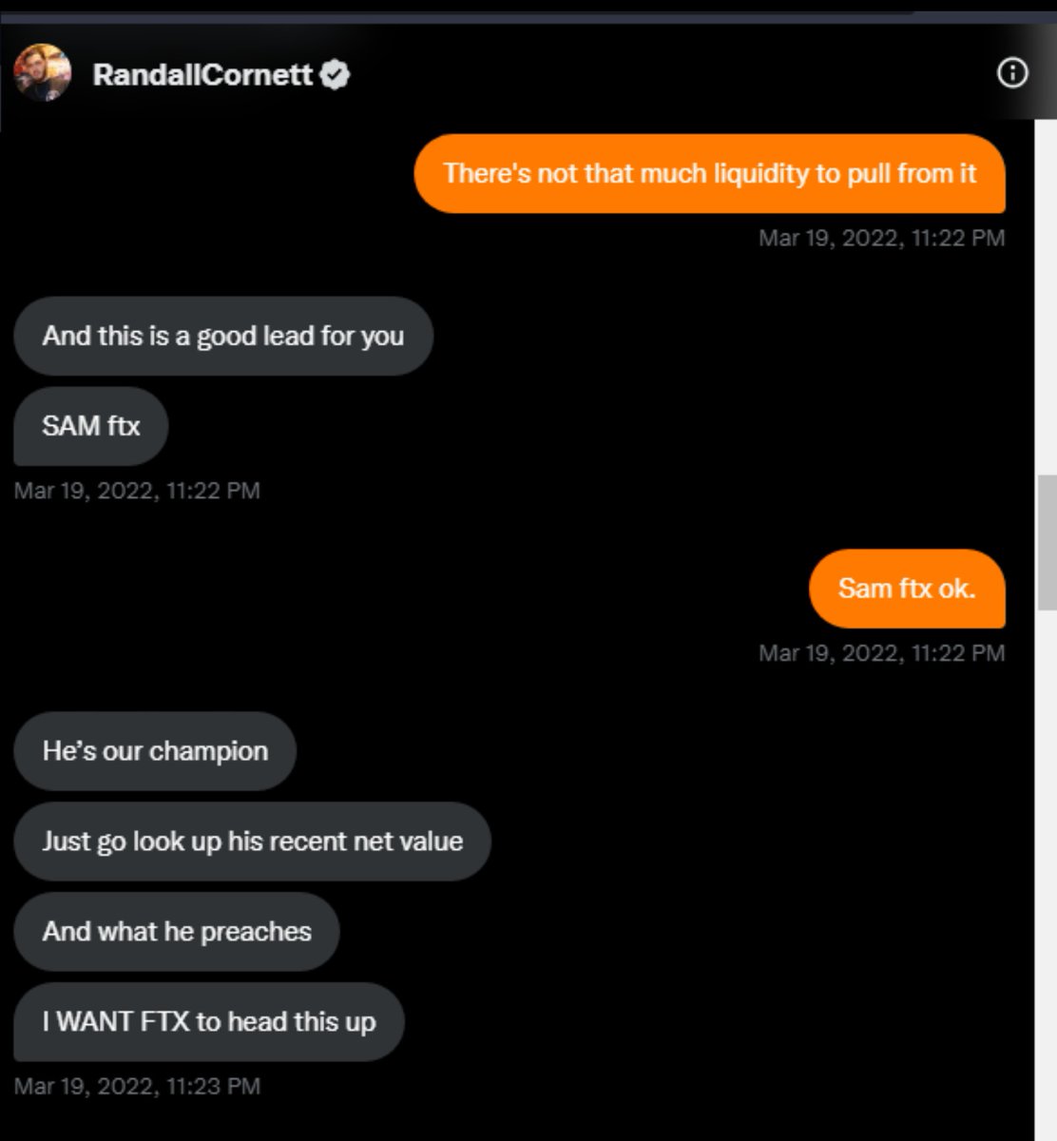
Task: Click "Just go look up his recent net value"
Action: click(252, 841)
